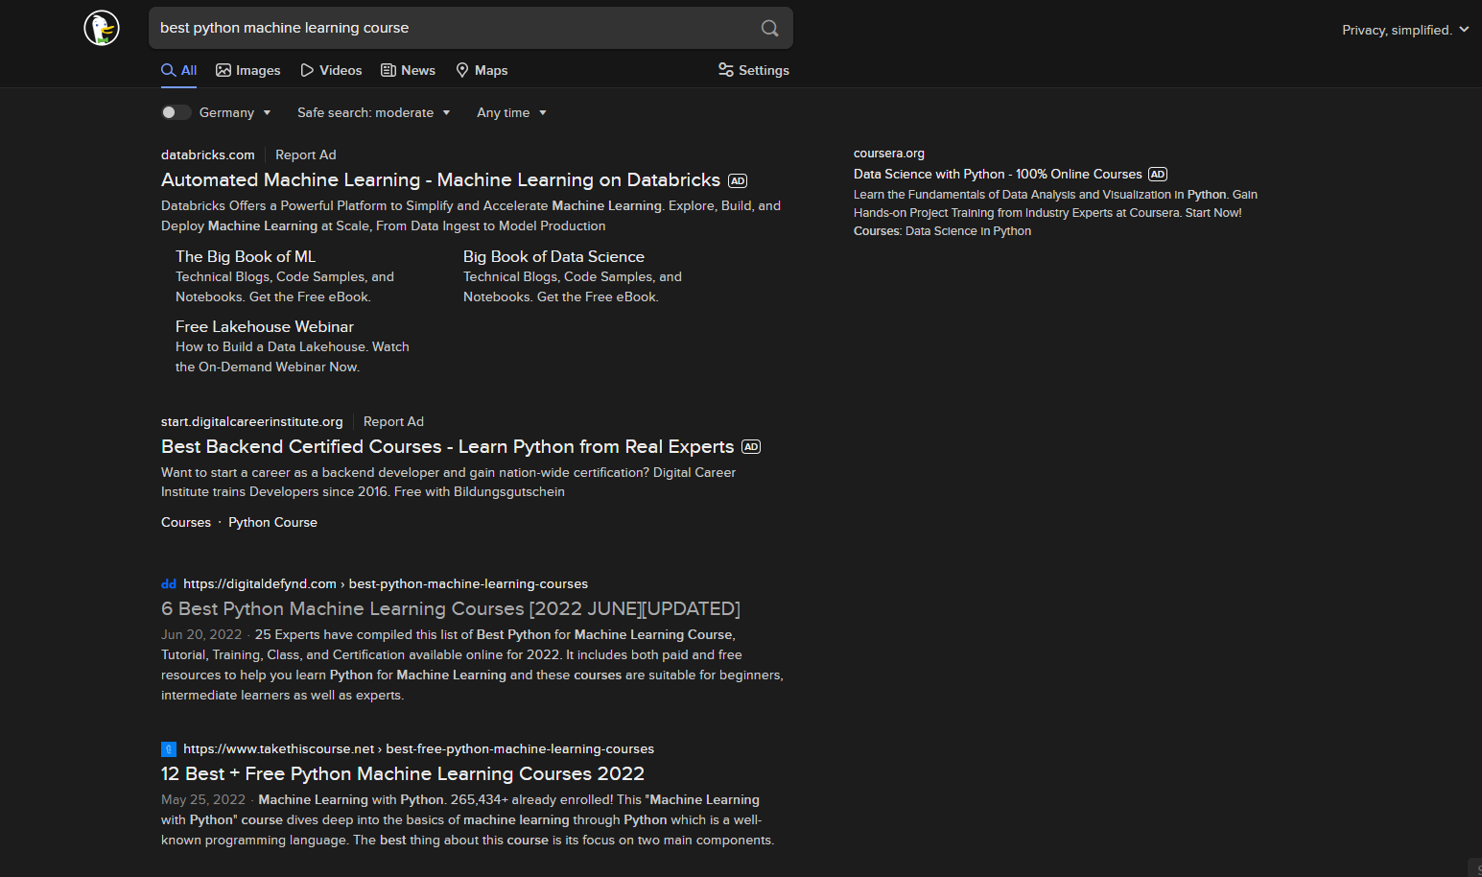Click the DuckDuckGo duck logo
Screen dimensions: 1482x877
click(102, 28)
